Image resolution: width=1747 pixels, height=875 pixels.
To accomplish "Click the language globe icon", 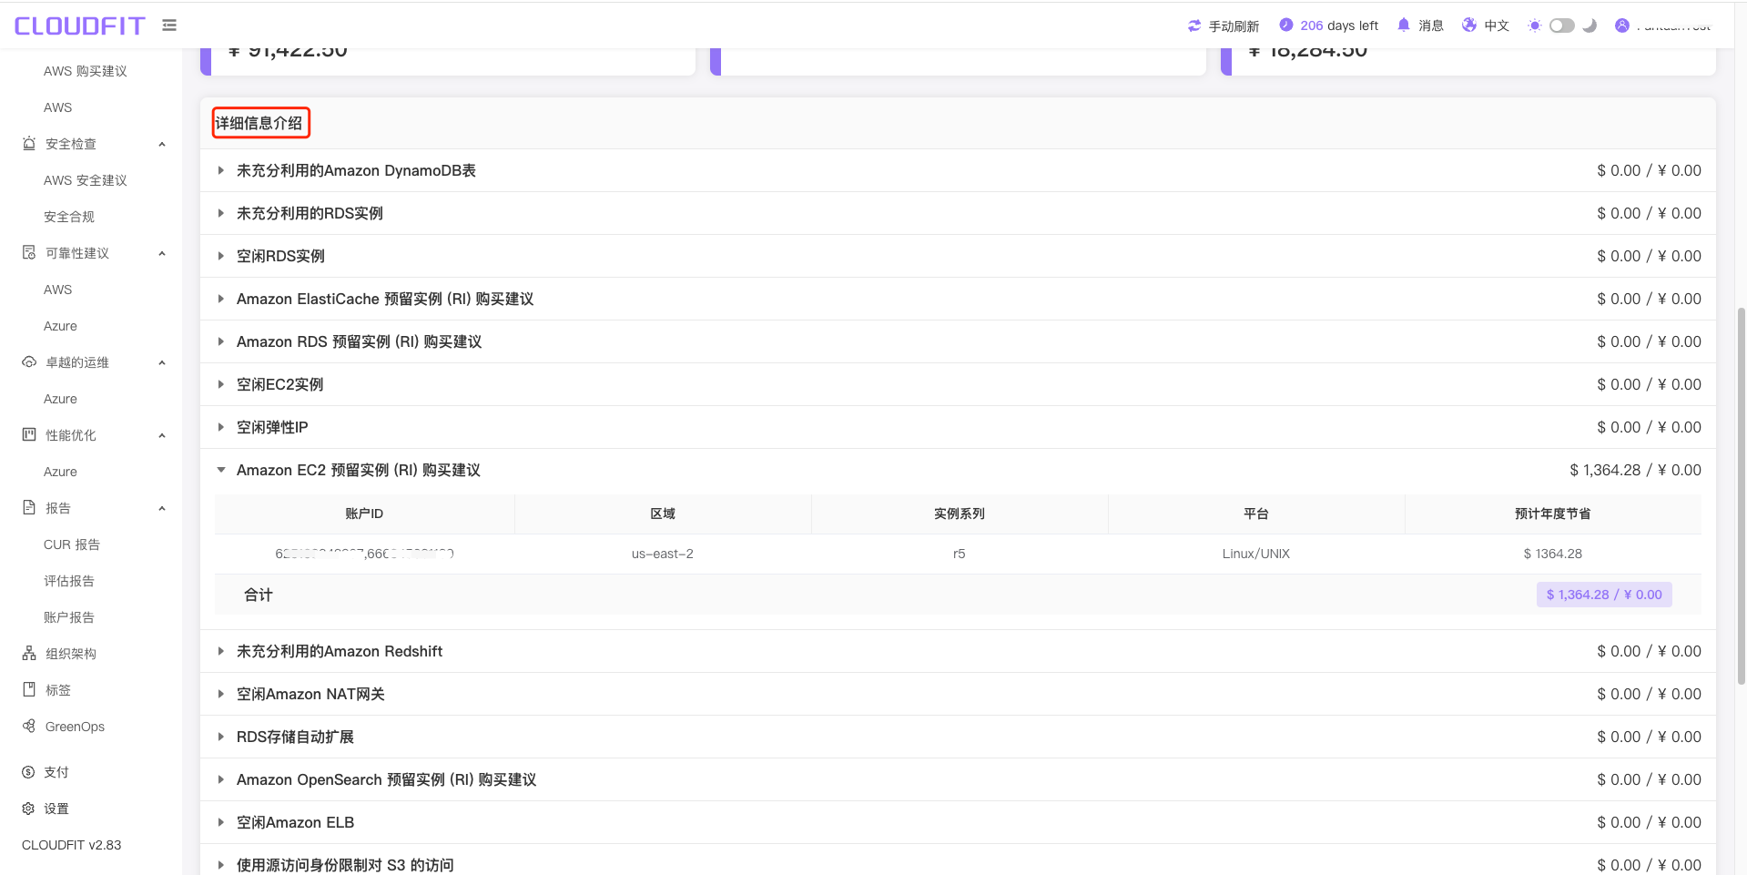I will click(1469, 25).
